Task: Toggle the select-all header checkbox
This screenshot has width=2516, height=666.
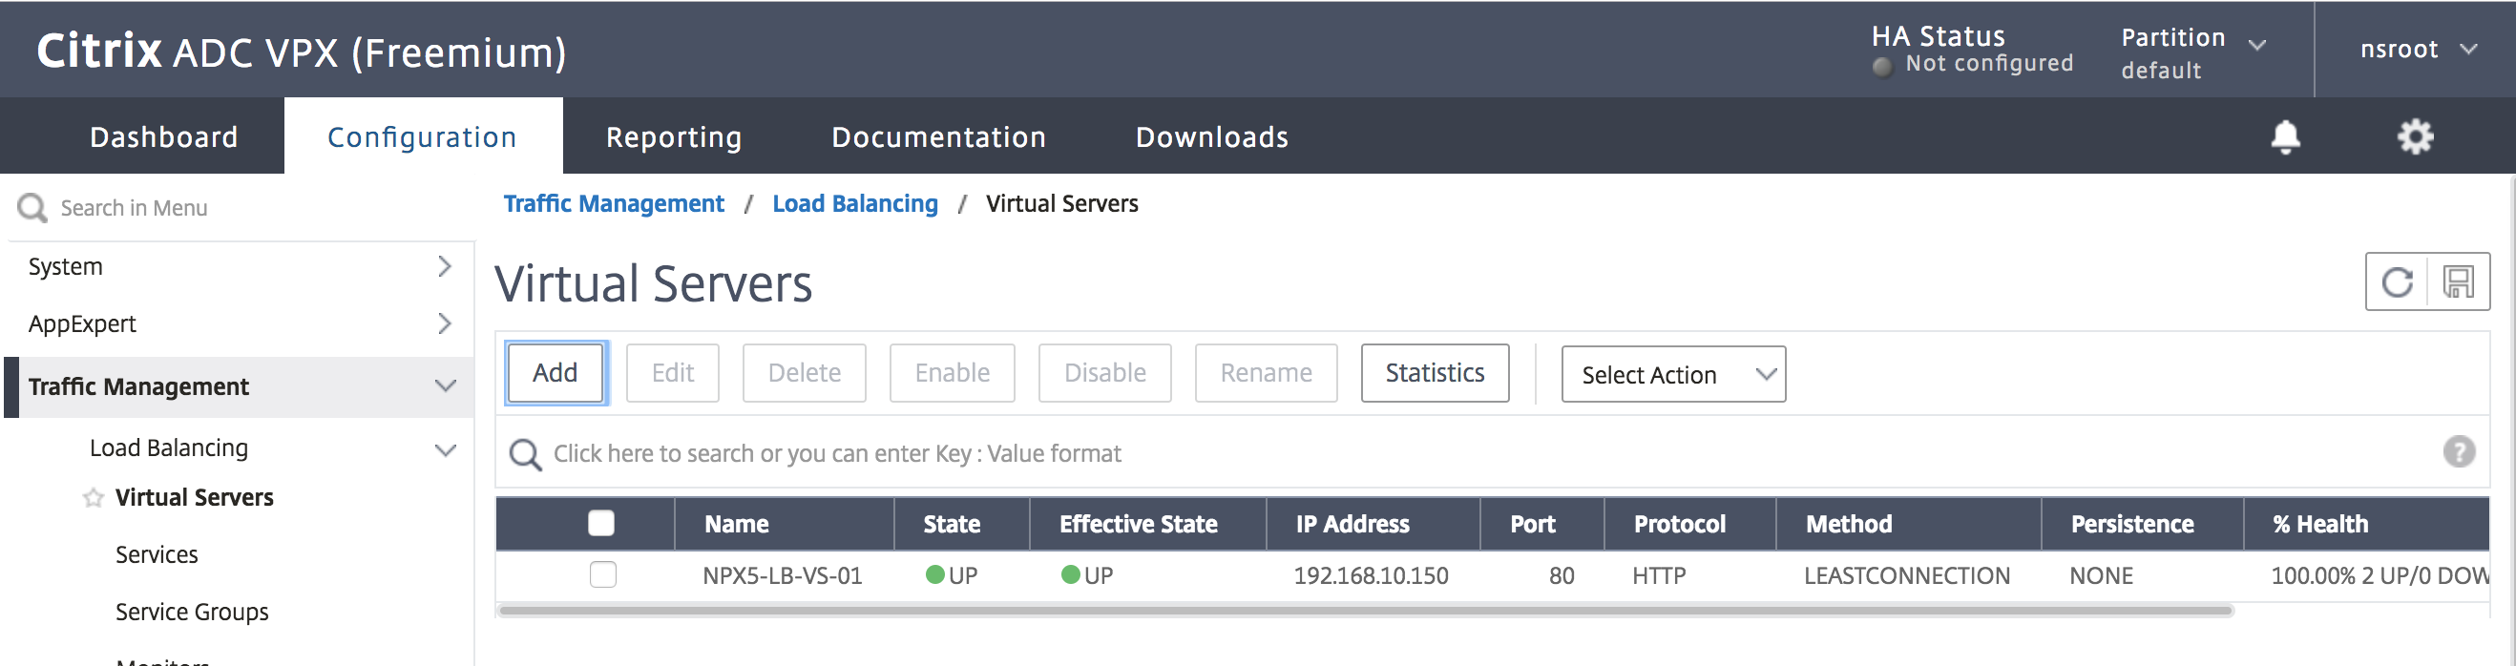Action: pos(600,524)
